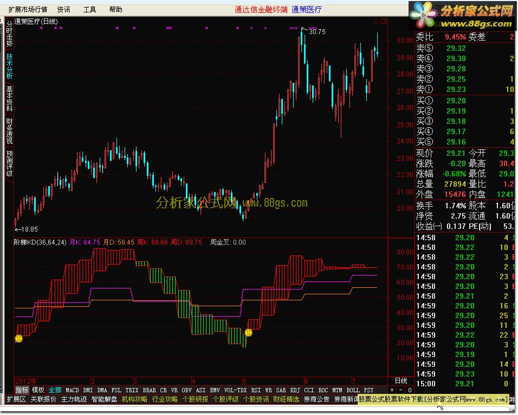This screenshot has height=415, width=518.
Task: Open 智能解盘 bottom tab
Action: 104,399
